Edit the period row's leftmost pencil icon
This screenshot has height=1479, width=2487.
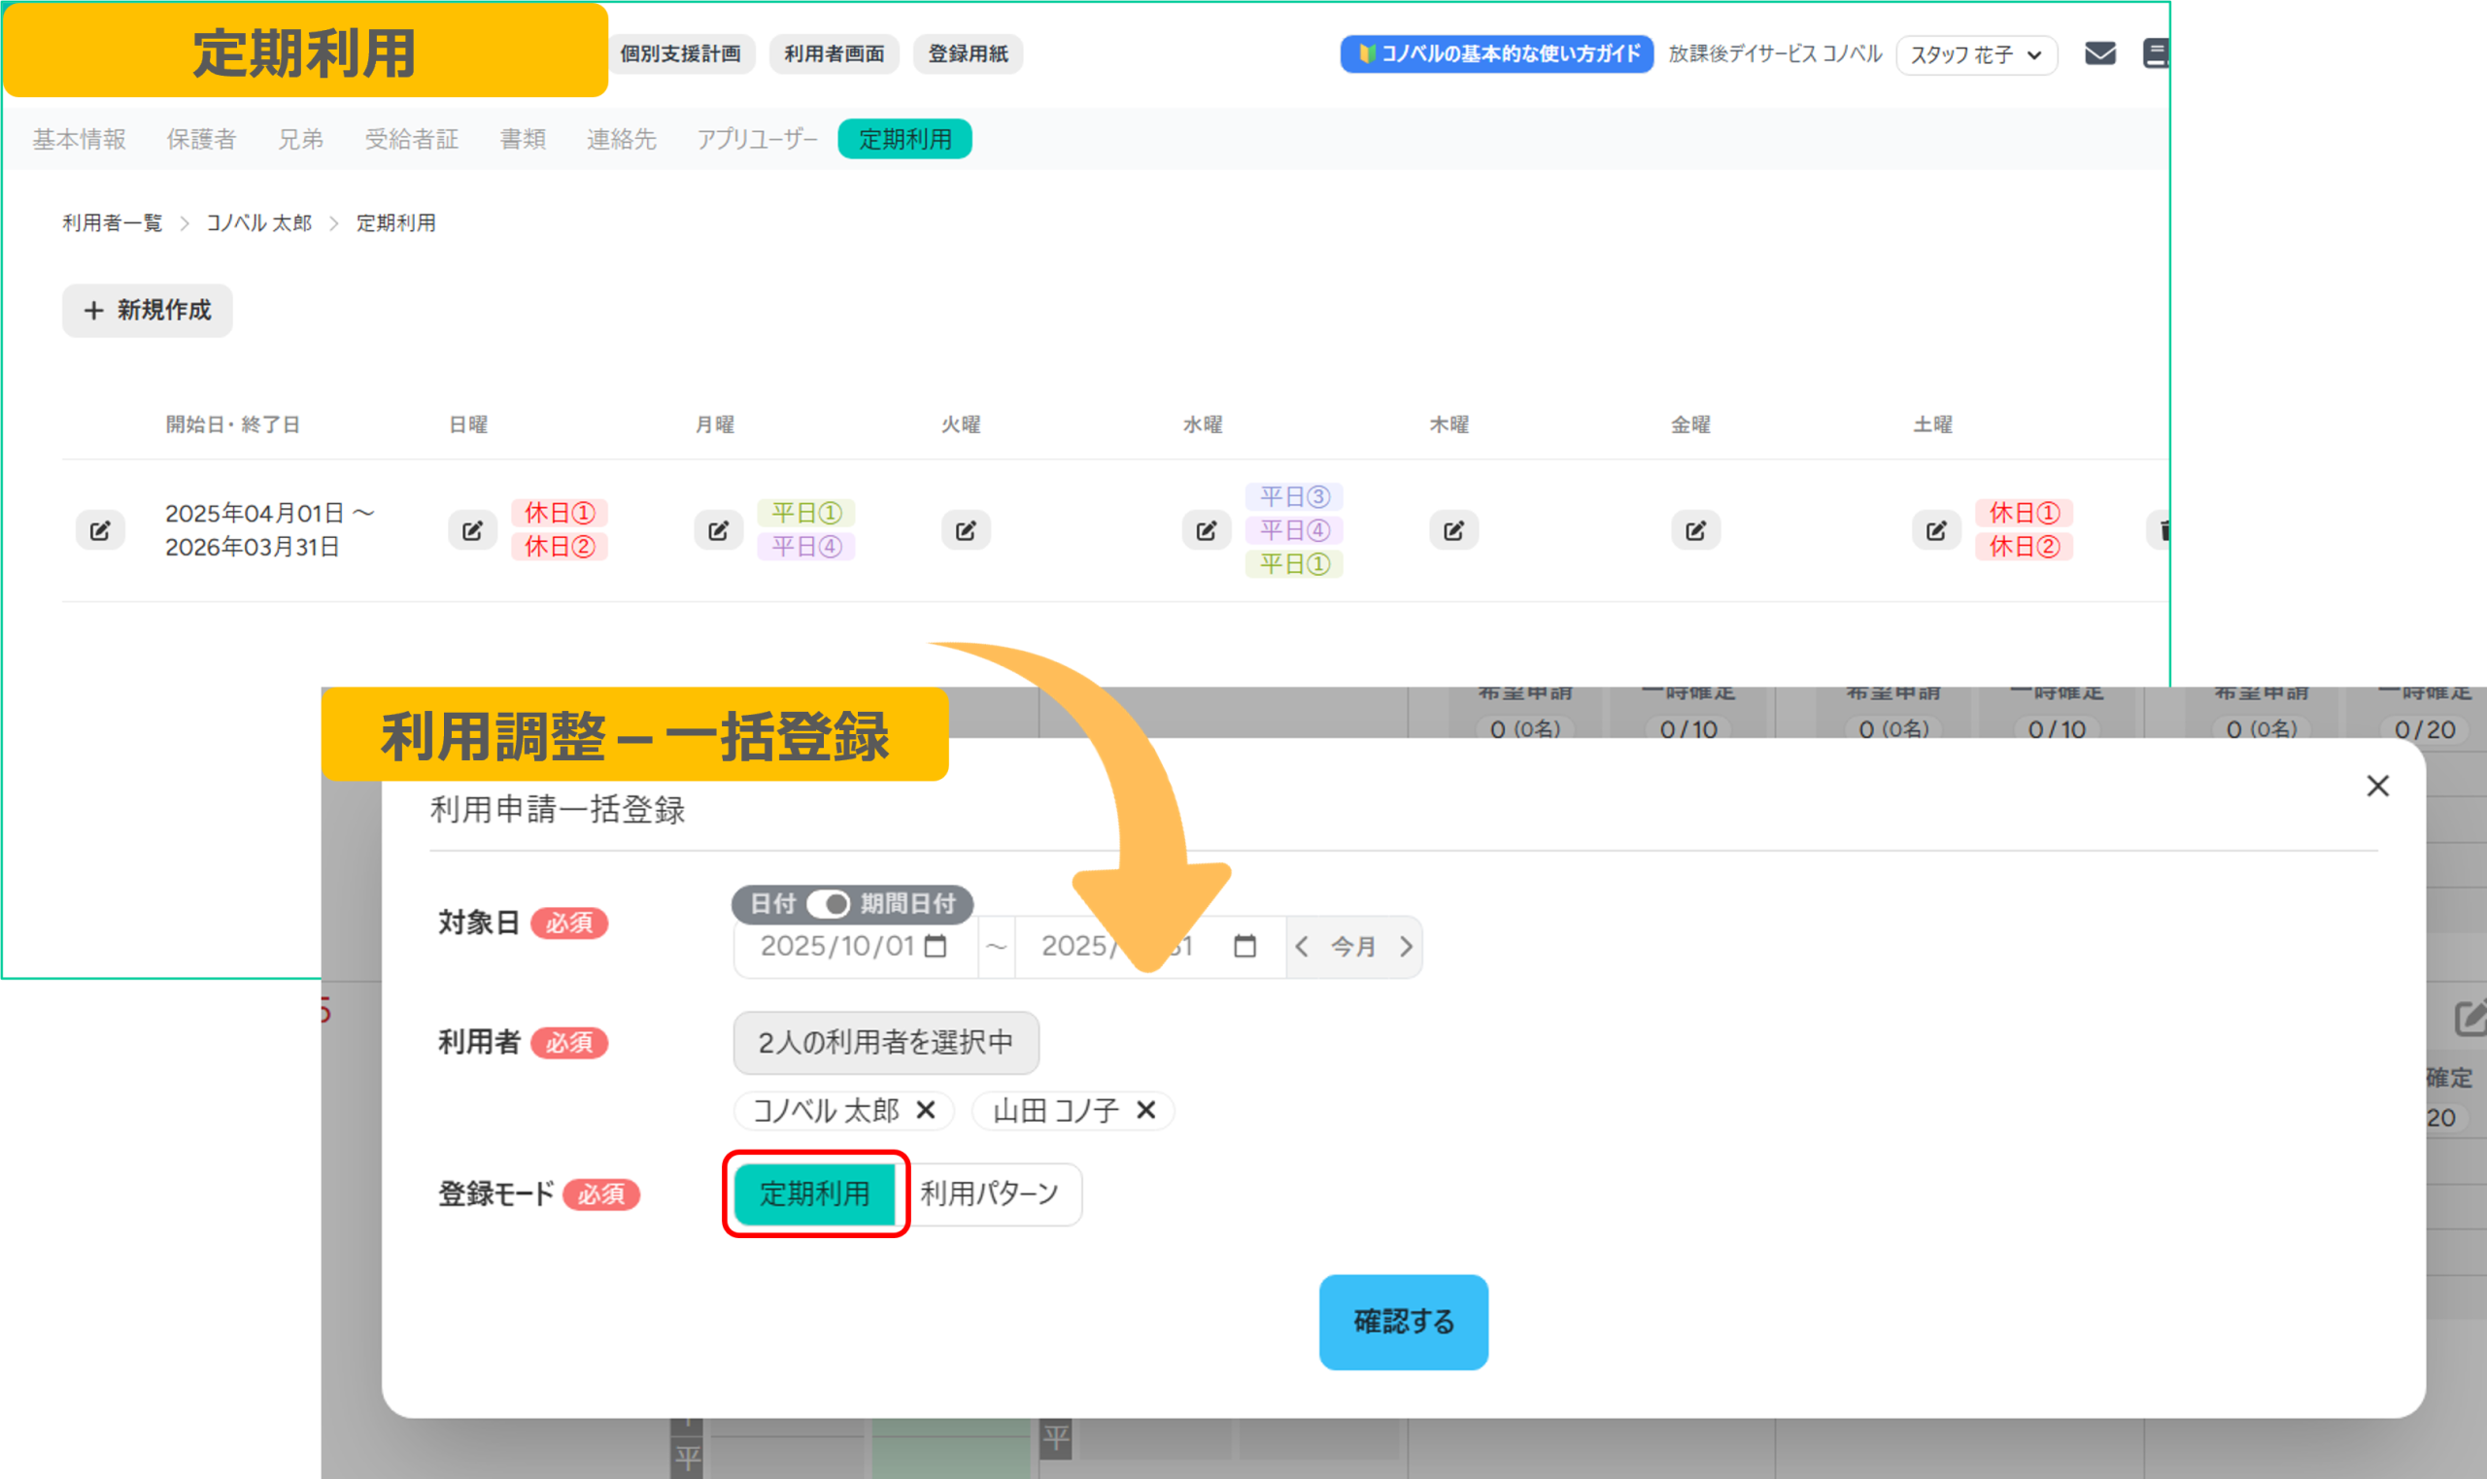[x=100, y=530]
